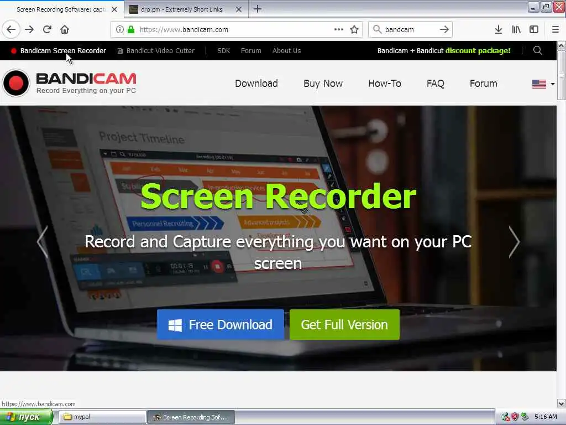Click the red shield tray icon
The height and width of the screenshot is (425, 566).
pos(515,417)
